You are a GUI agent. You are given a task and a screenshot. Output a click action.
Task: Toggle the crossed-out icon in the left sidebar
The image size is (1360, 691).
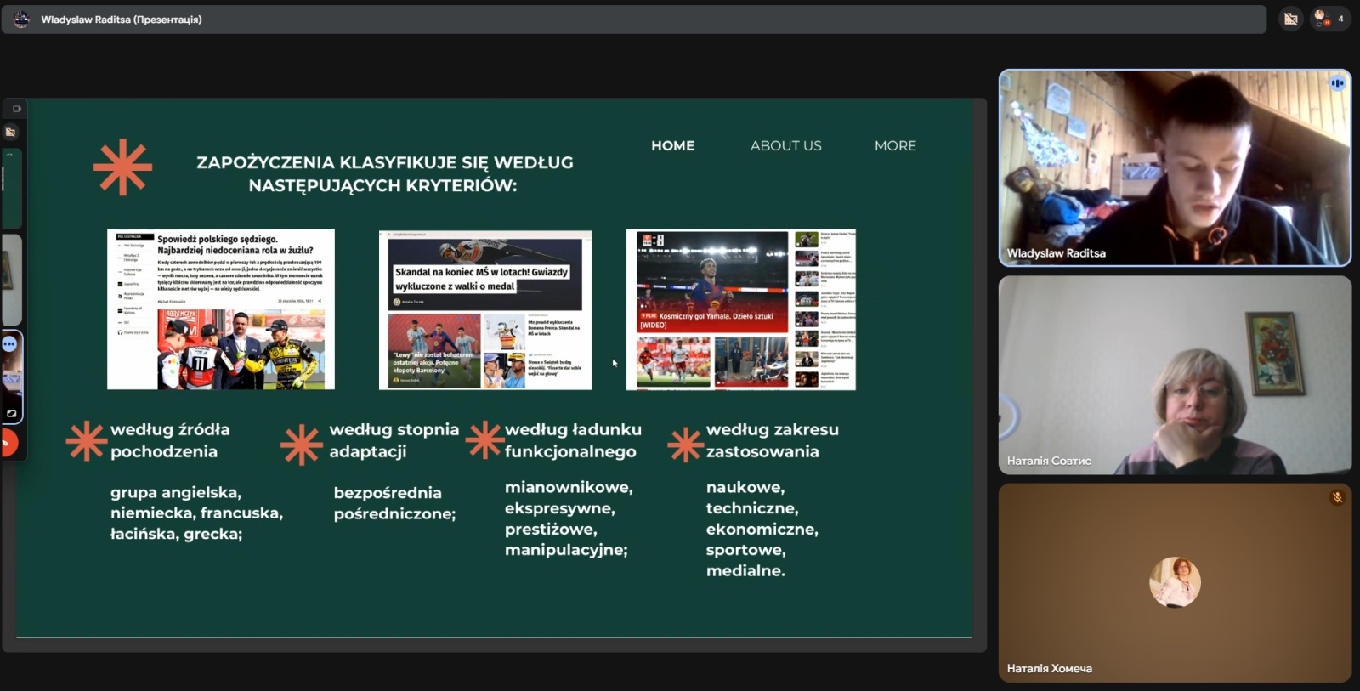[x=11, y=133]
